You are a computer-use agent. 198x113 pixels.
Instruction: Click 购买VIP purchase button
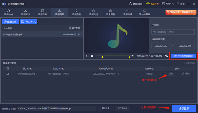pyautogui.click(x=152, y=4)
